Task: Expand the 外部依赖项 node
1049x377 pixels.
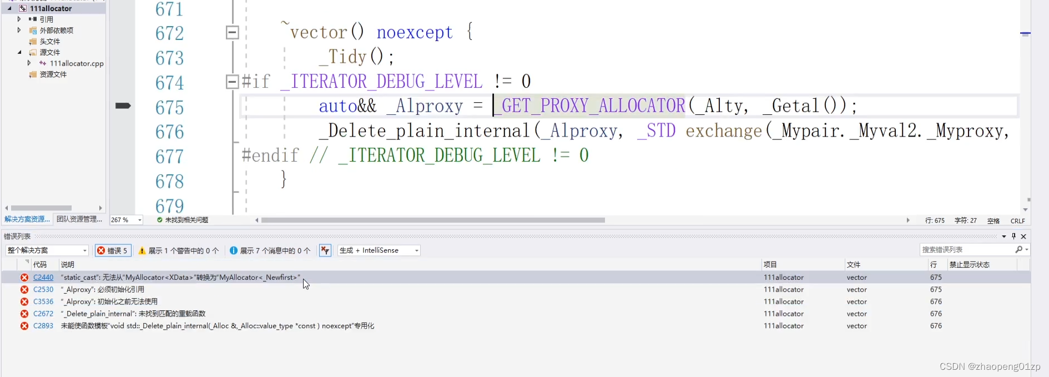Action: pos(19,30)
